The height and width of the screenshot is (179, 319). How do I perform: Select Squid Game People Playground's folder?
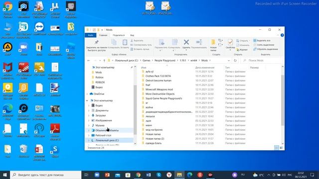coord(163,98)
